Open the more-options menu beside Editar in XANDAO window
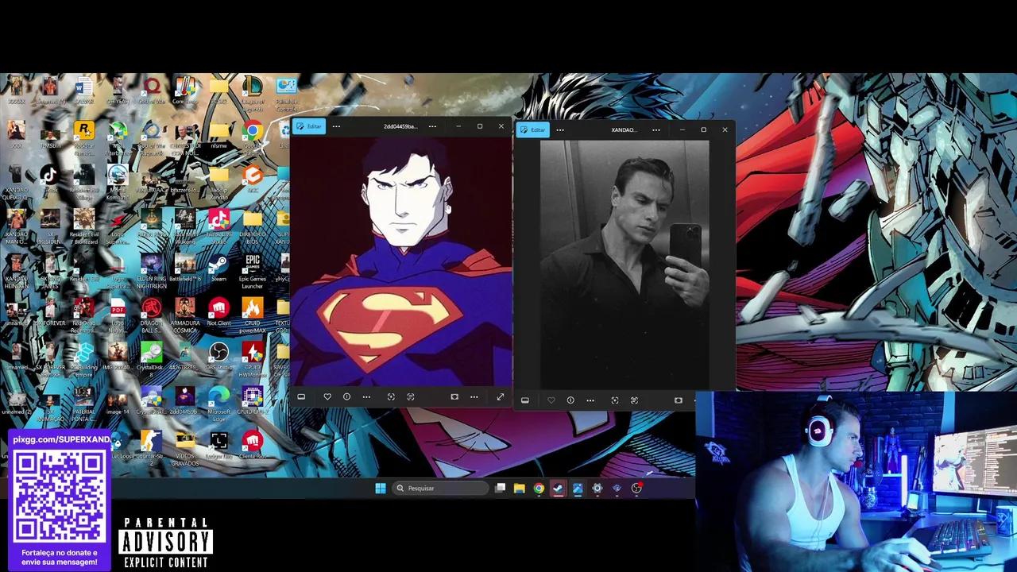1017x572 pixels. [560, 129]
